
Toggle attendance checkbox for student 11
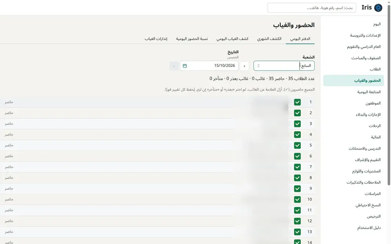pos(297,210)
